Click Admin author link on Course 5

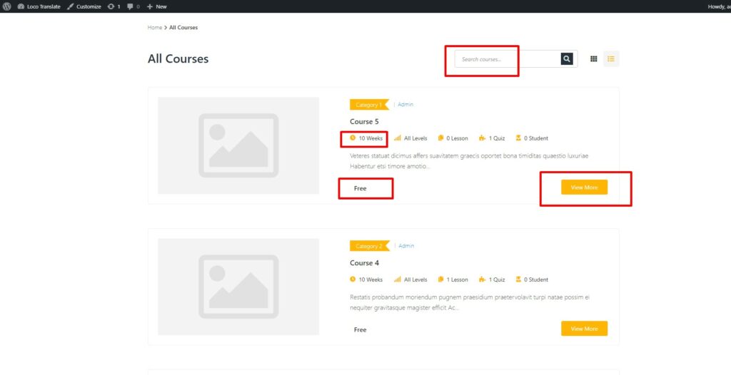405,105
